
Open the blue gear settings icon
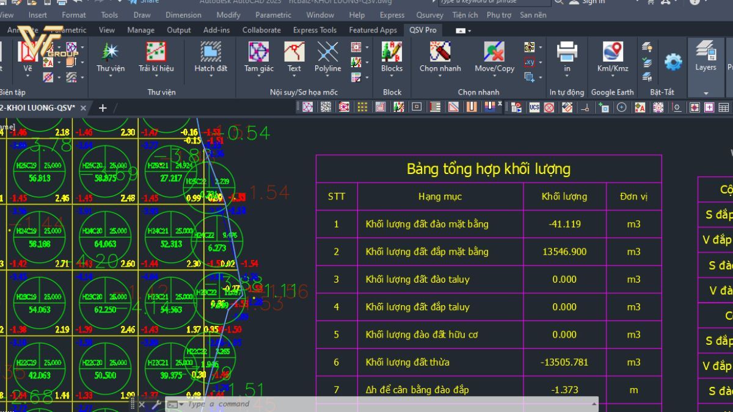click(673, 62)
